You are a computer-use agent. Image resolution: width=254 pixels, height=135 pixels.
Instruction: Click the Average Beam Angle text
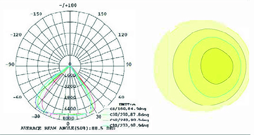pyautogui.click(x=68, y=128)
